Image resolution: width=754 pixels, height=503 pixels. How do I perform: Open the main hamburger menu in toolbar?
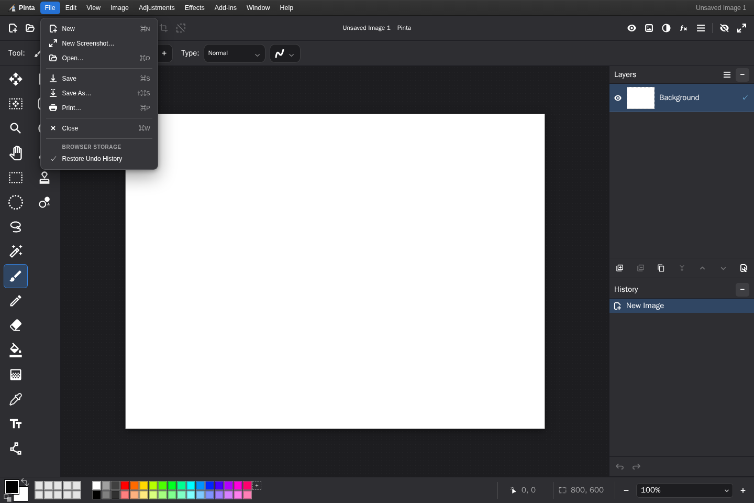701,28
